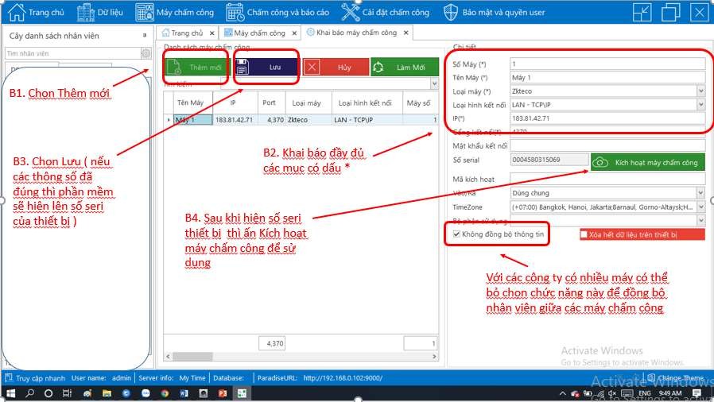The width and height of the screenshot is (714, 402).
Task: Click the search icon beside Tìm nhân viên
Action: coord(146,53)
